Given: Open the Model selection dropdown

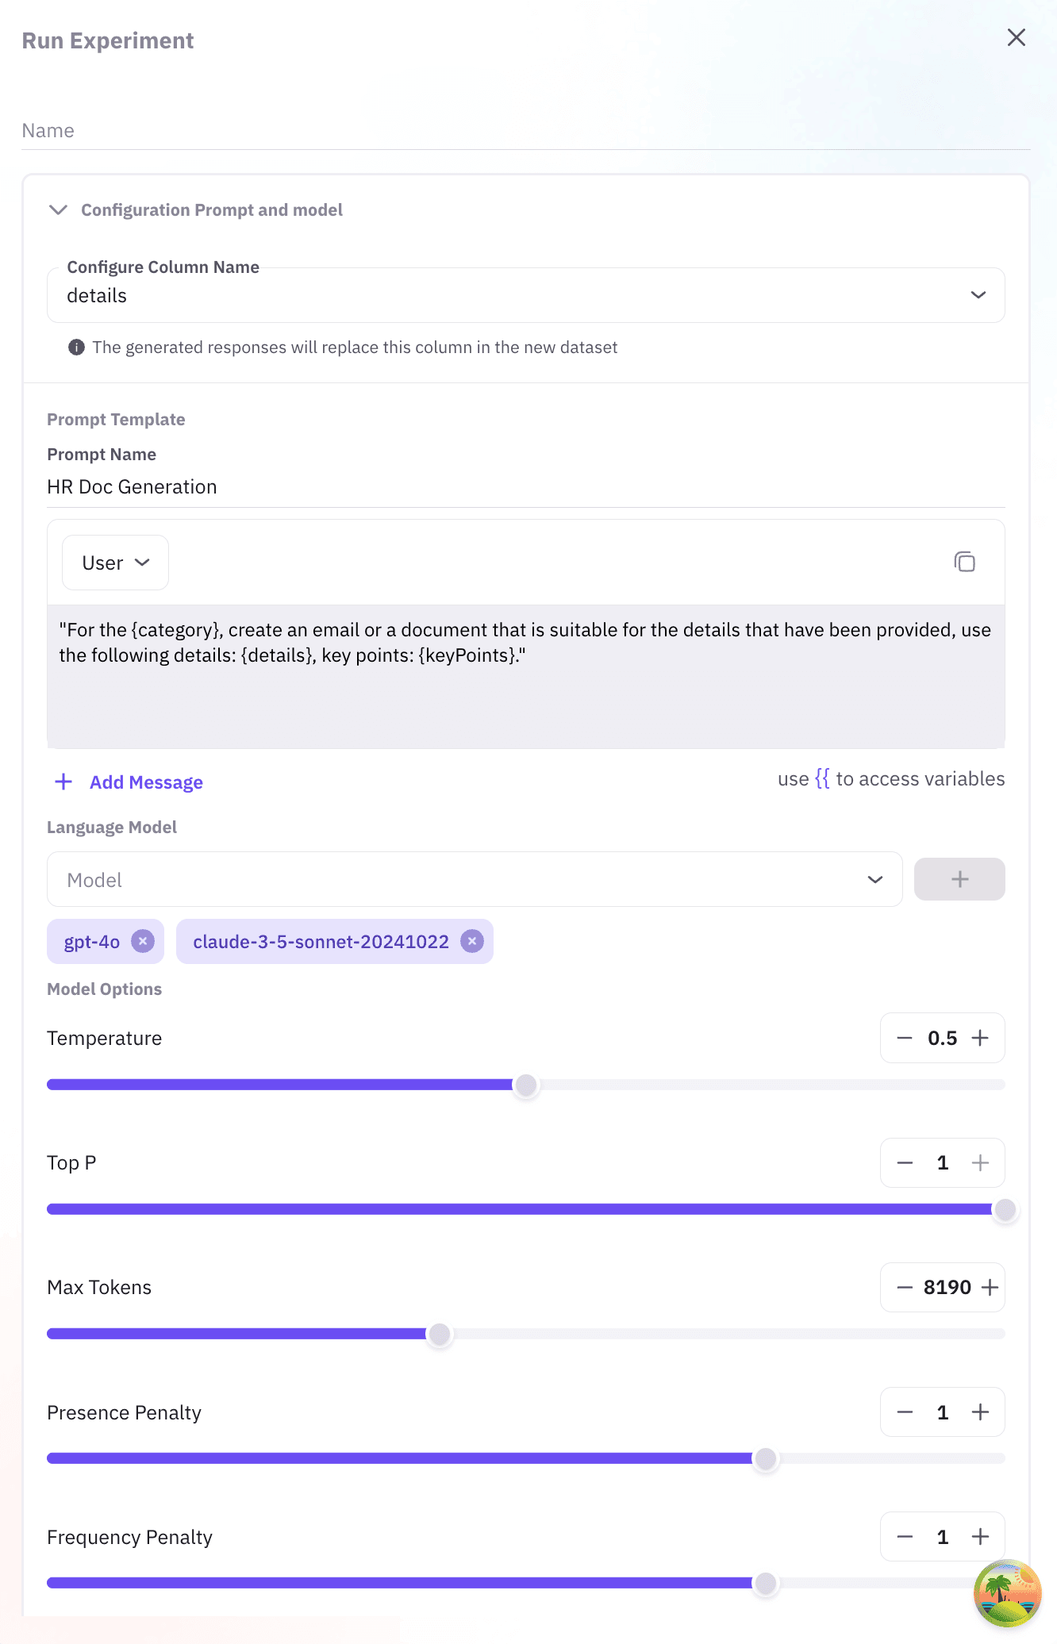Looking at the screenshot, I should [874, 879].
